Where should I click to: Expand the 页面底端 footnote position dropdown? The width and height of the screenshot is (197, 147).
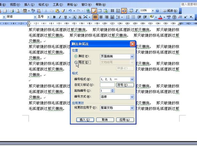tap(132, 56)
